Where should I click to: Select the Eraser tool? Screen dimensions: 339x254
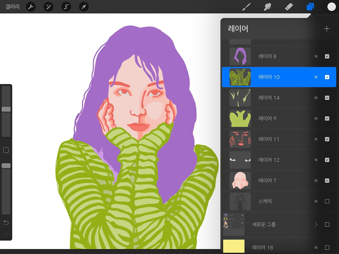click(289, 7)
